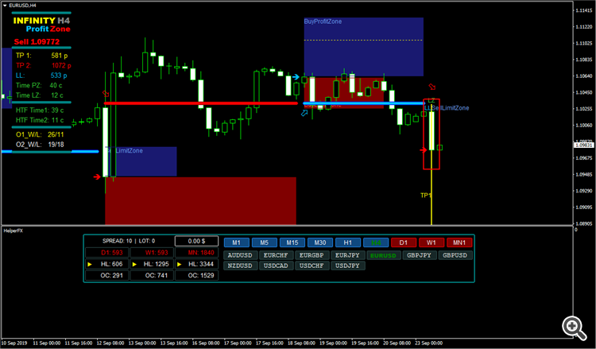This screenshot has height=349, width=596.
Task: Click the LLSellLimitZone label
Action: 447,108
